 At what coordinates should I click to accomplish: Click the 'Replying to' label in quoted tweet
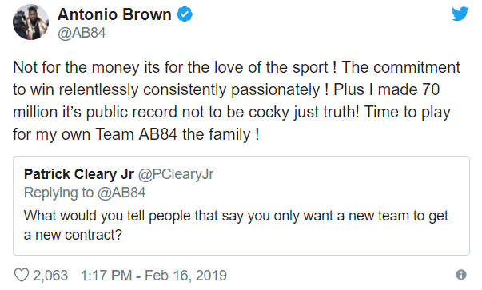(58, 193)
